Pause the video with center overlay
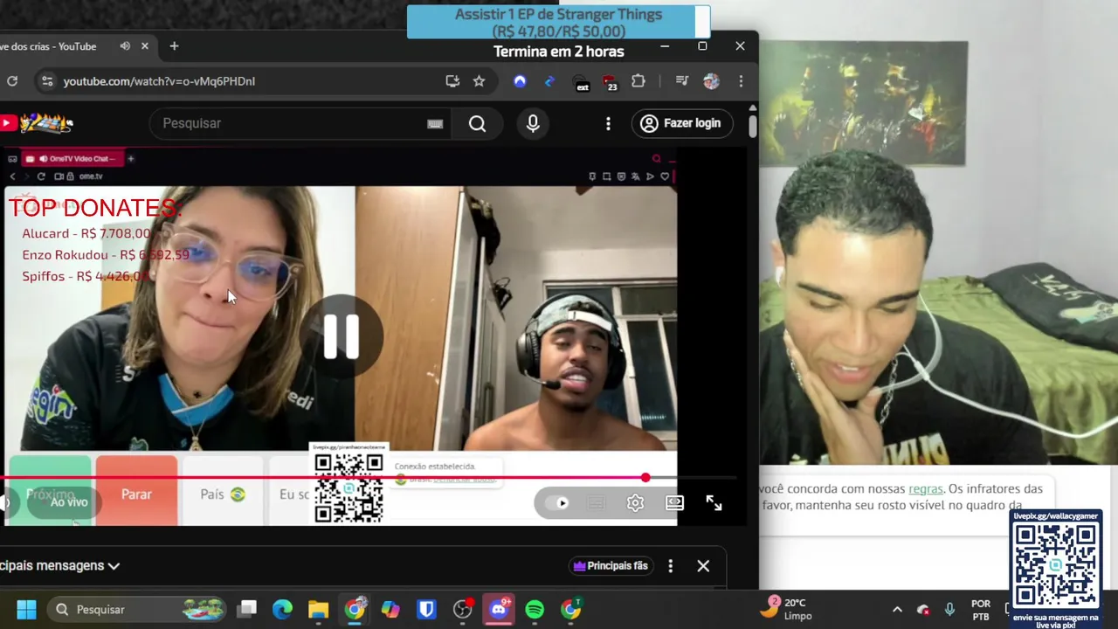Screen dimensions: 1118x629 tap(342, 336)
